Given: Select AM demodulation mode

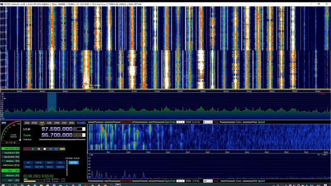Looking at the screenshot, I should click(27, 123).
